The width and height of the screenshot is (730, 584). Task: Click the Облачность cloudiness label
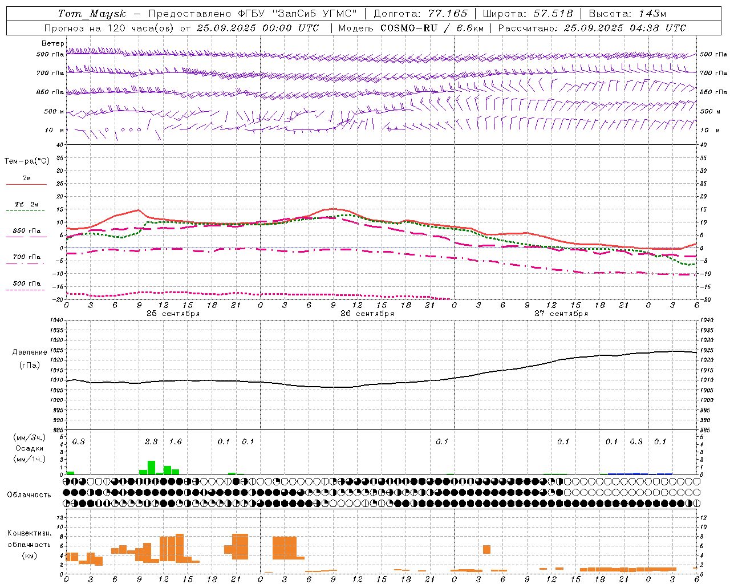[29, 495]
